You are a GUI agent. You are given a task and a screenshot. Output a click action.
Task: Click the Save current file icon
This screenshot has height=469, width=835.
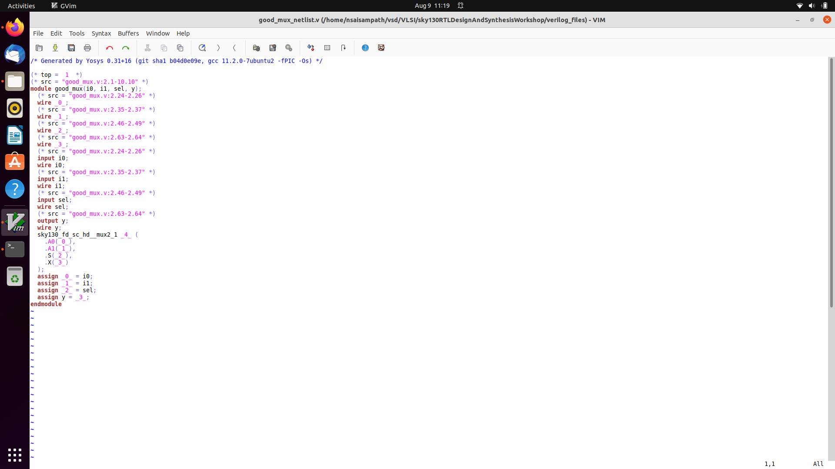coord(55,48)
